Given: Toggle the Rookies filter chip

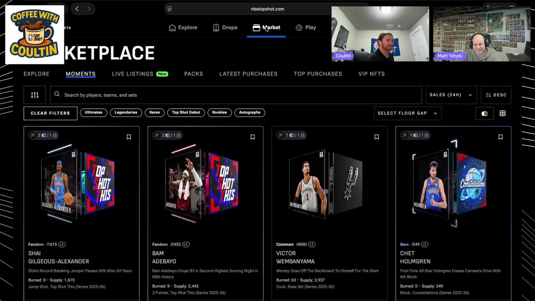Looking at the screenshot, I should 219,112.
